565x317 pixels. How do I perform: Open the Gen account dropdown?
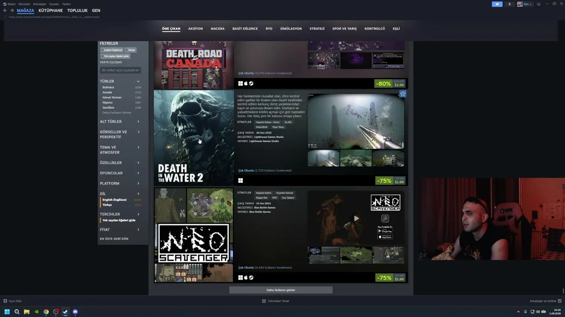pos(525,4)
